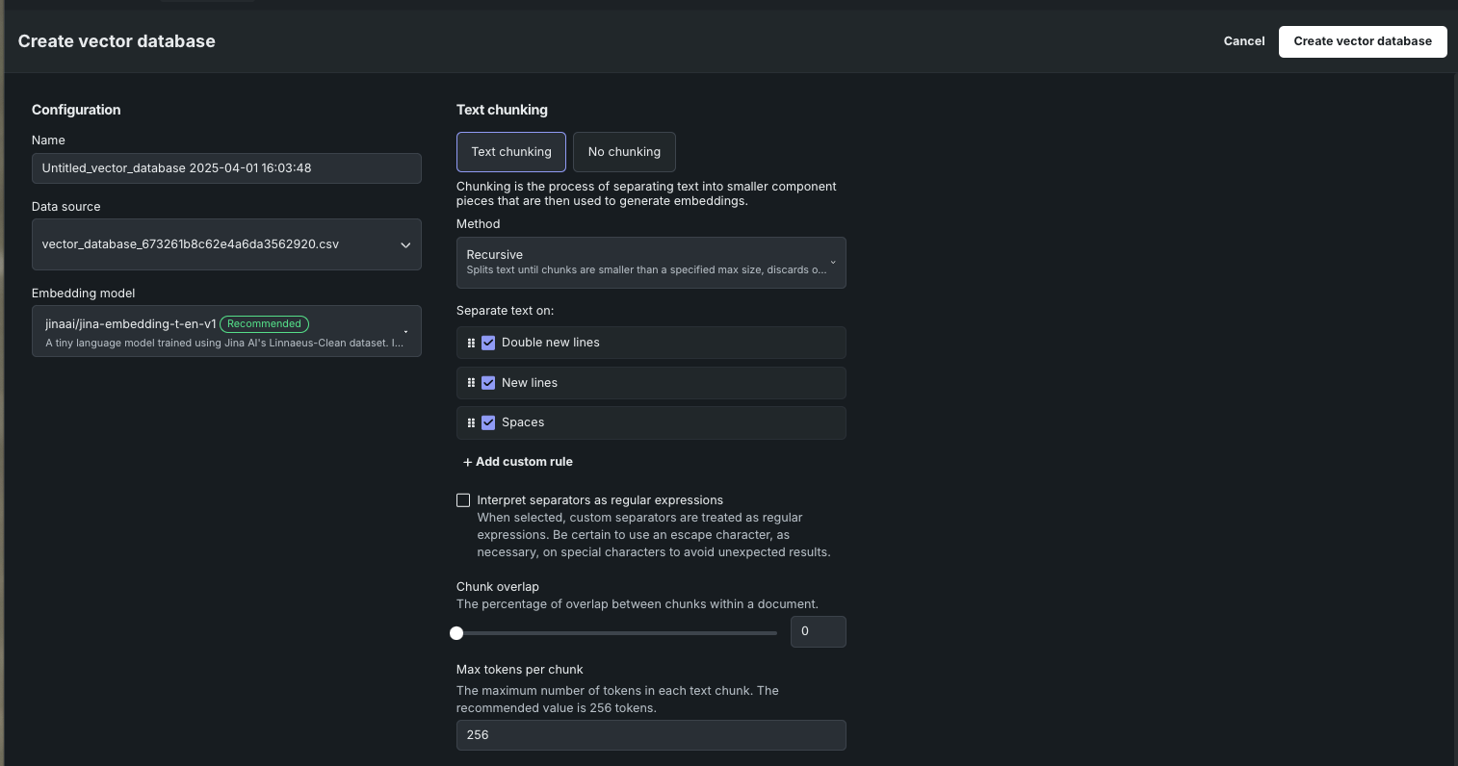Screen dimensions: 1458x766
Task: Toggle the Spaces separator checkbox
Action: pyautogui.click(x=488, y=422)
